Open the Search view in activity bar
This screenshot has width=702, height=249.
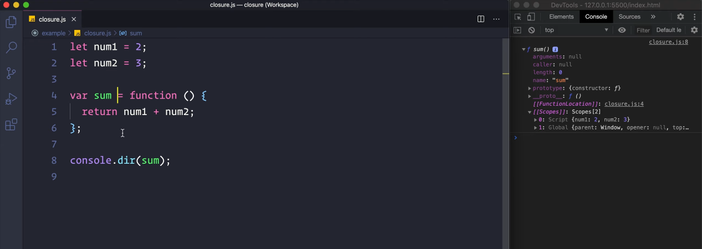point(11,48)
